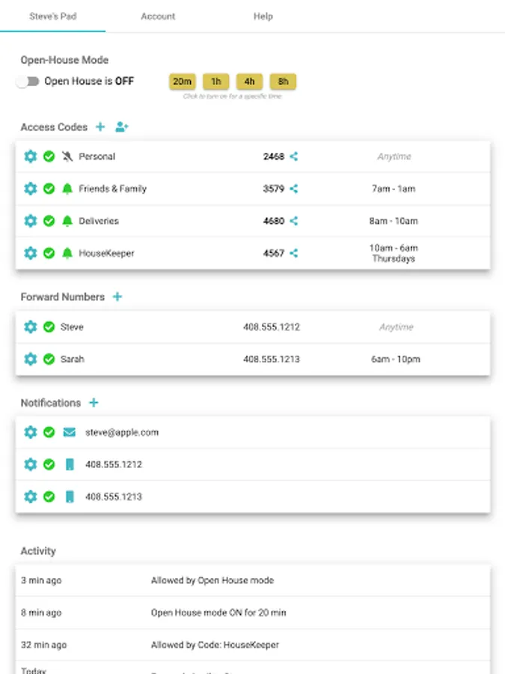Viewport: 505px width, 674px height.
Task: Open the Help tab
Action: pos(263,16)
